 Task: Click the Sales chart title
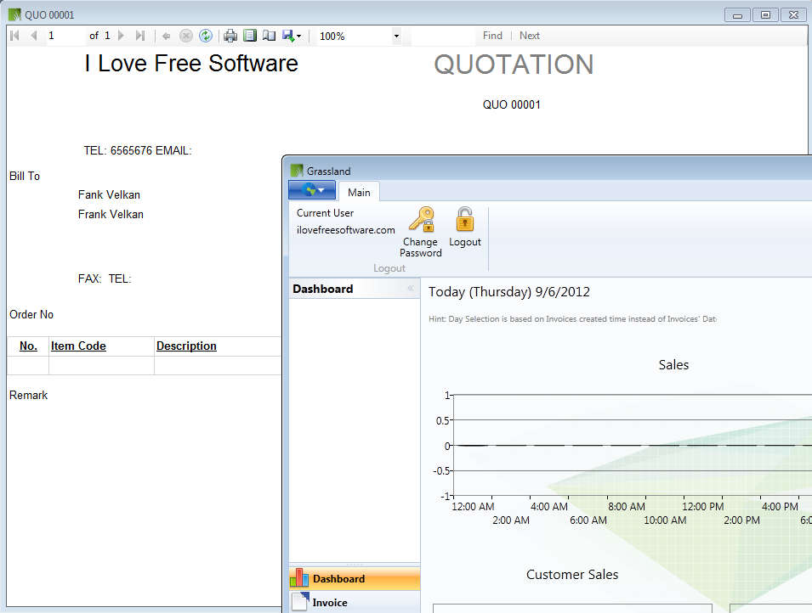tap(673, 365)
